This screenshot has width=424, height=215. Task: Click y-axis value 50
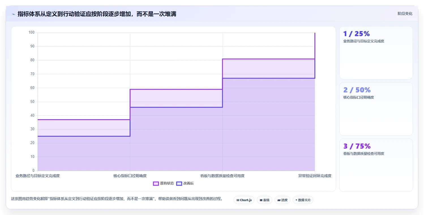click(x=33, y=102)
